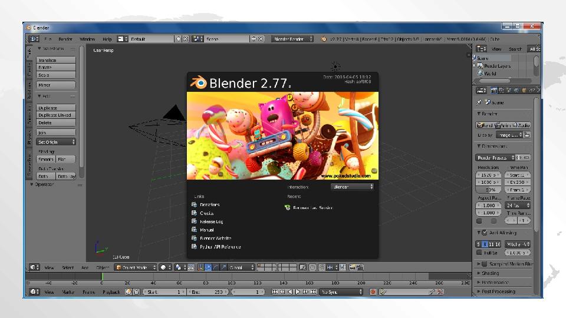Viewport: 566px width, 318px height.
Task: Toggle the translate manipulator button
Action: pos(208,267)
